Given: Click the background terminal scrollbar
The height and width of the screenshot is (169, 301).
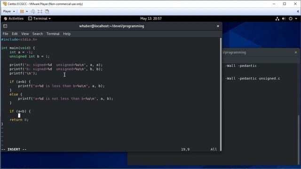Looking at the screenshot, I should click(299, 139).
